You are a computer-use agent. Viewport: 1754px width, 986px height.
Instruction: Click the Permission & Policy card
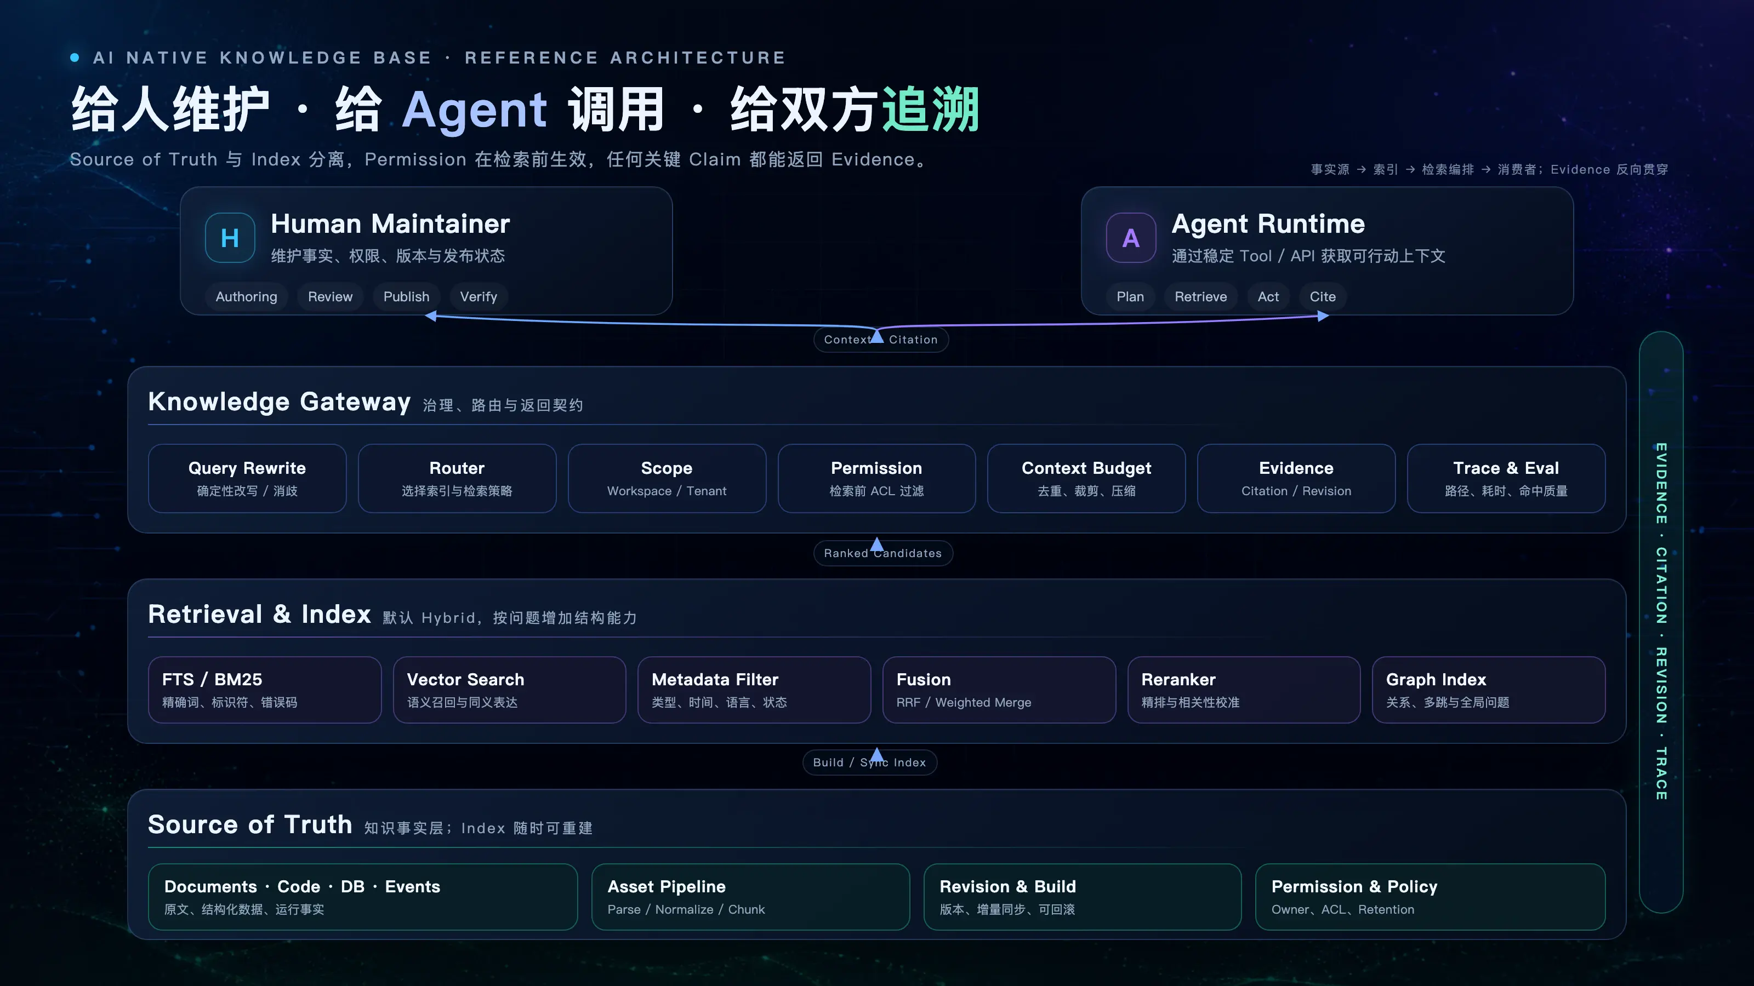1431,897
